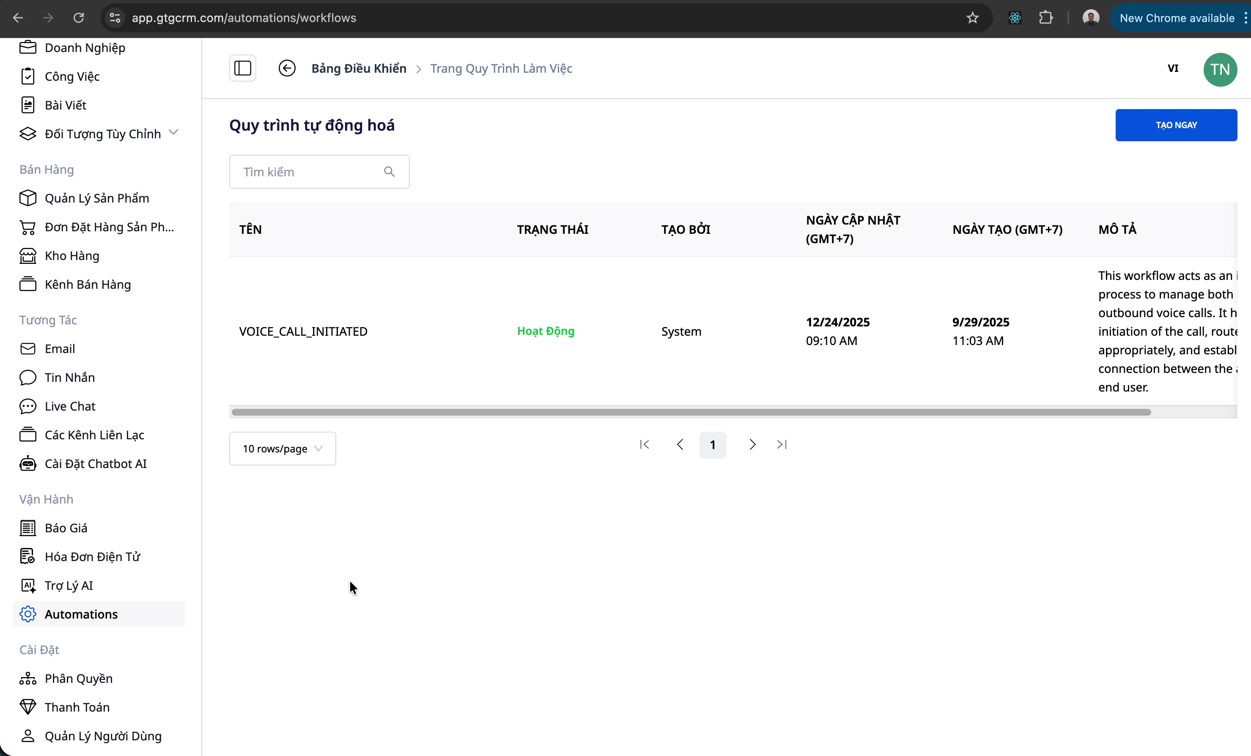Follow the Bảng Điều Khiển breadcrumb link

[x=359, y=68]
